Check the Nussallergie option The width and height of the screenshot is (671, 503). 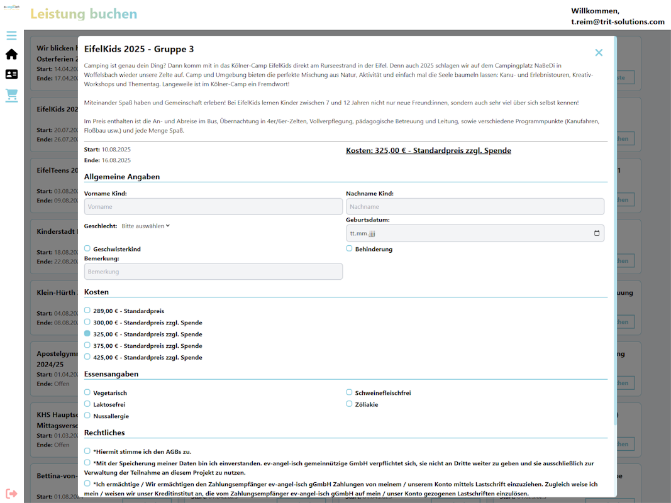[x=87, y=416]
